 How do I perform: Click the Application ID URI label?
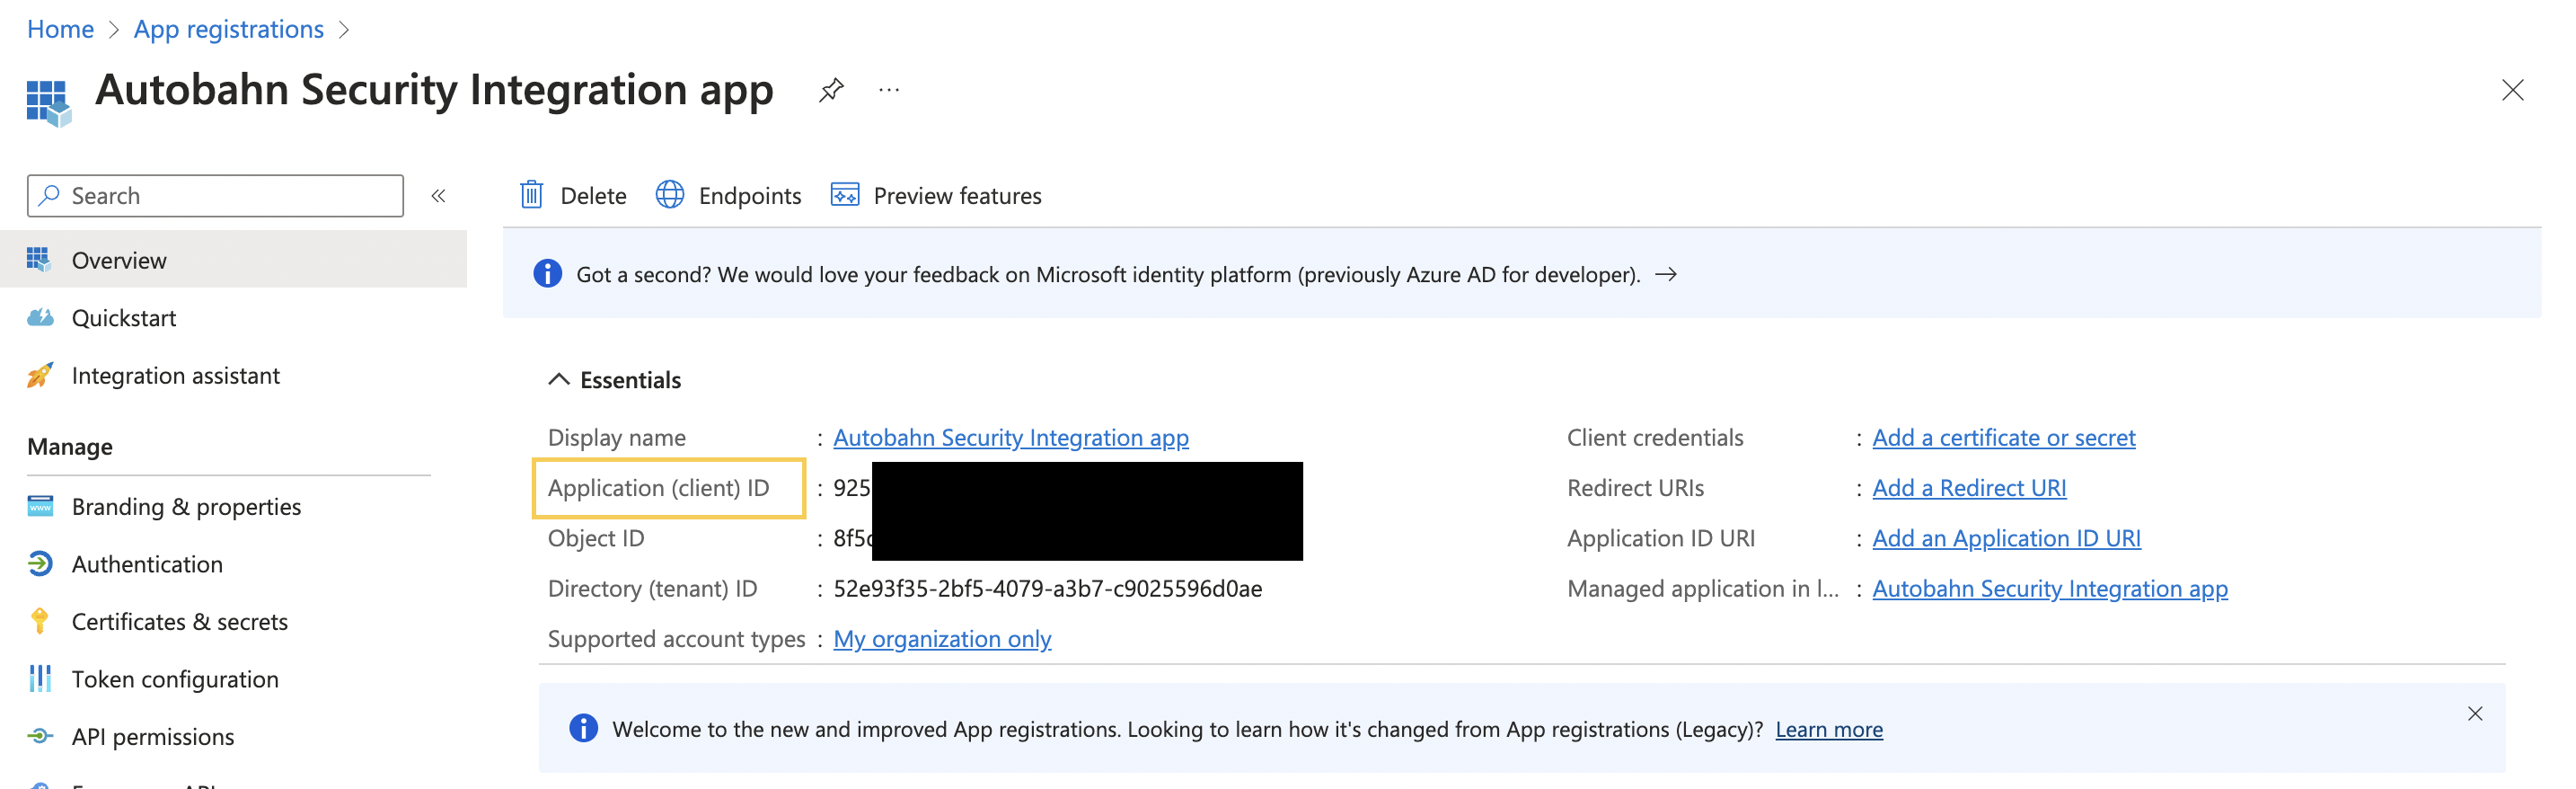point(1661,538)
